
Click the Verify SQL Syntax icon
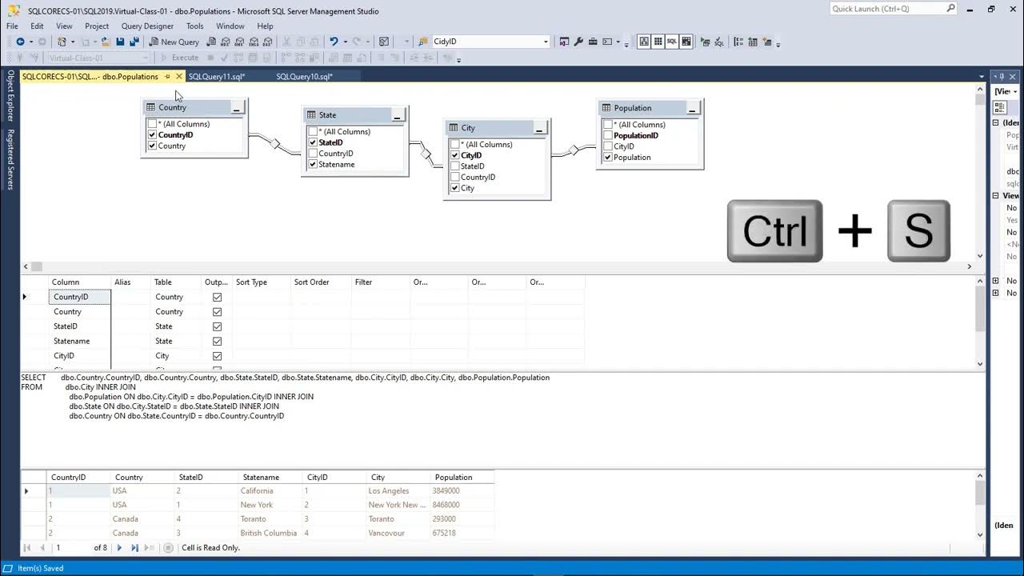(x=719, y=42)
